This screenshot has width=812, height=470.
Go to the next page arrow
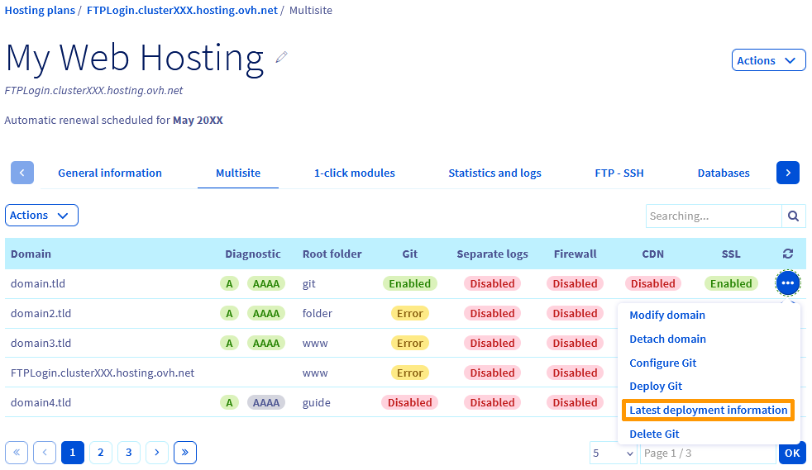(157, 452)
